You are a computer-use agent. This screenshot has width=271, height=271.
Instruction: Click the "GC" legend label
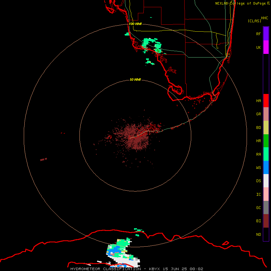258,207
